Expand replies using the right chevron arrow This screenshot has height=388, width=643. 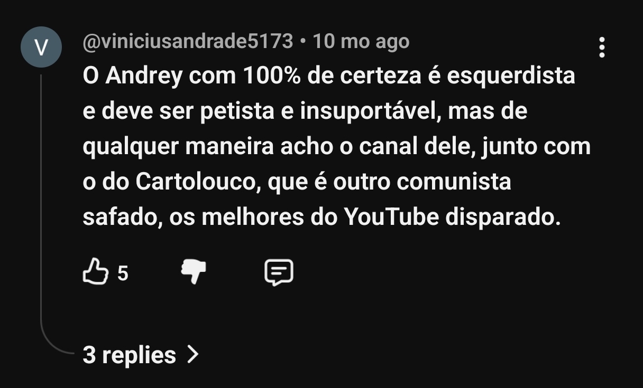(194, 355)
